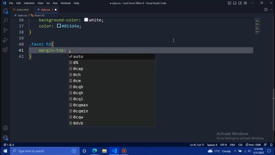The image size is (275, 155).
Task: Open the Help menu
Action: [x=76, y=3]
